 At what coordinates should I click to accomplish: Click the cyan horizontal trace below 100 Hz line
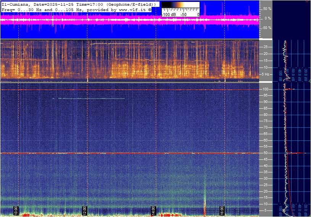(x=92, y=98)
